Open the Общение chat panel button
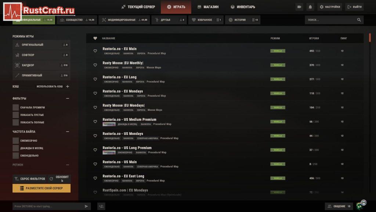Viewport: 376px width, 212px height. tap(339, 206)
